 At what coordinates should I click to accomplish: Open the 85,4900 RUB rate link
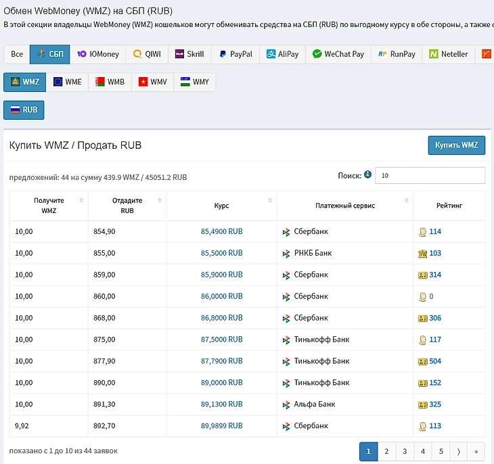[221, 232]
